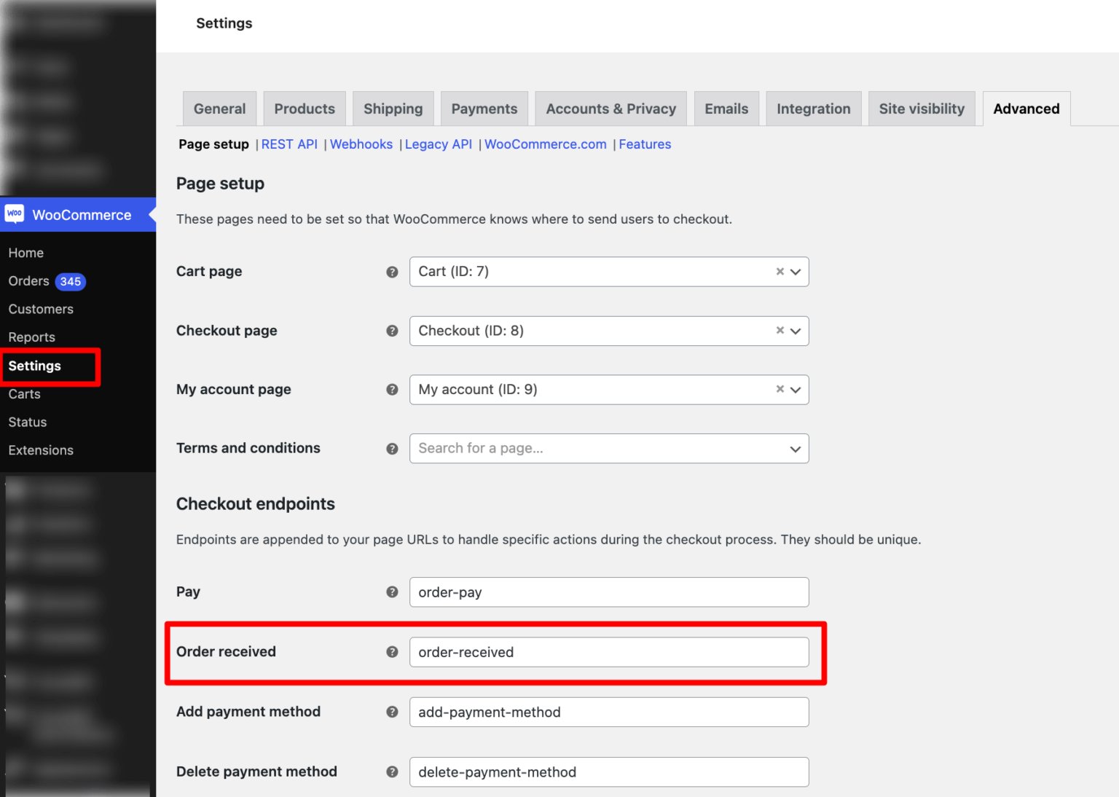Open the Cart page help tooltip icon
Screen dimensions: 1119x797
point(393,271)
